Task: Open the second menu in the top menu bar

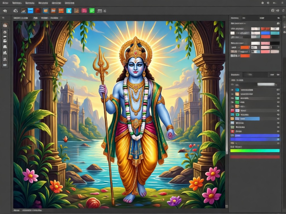Action: pos(17,3)
